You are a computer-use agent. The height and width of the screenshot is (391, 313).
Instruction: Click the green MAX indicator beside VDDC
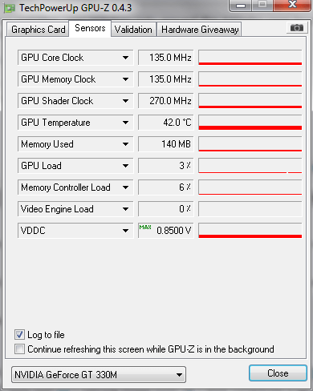tap(145, 227)
